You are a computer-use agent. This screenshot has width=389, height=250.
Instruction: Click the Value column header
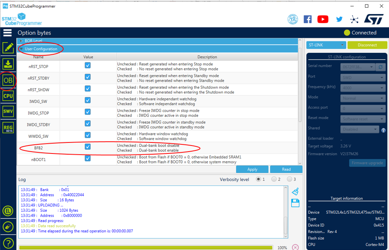(x=88, y=57)
